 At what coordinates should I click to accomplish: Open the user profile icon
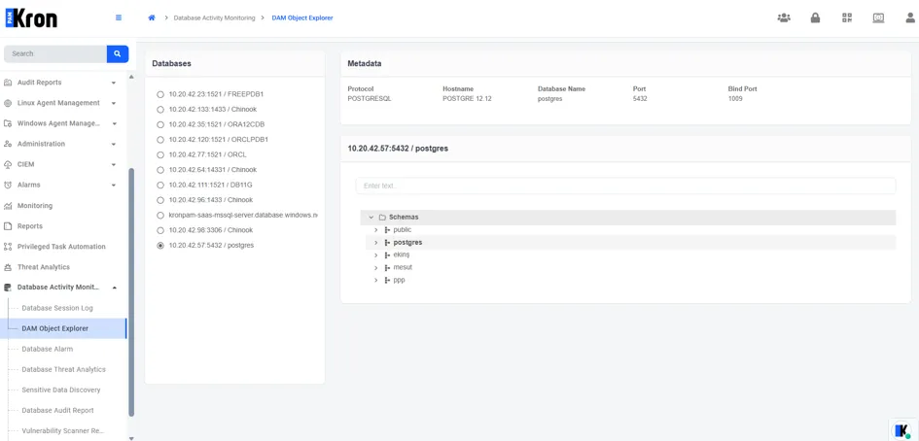[x=910, y=17]
